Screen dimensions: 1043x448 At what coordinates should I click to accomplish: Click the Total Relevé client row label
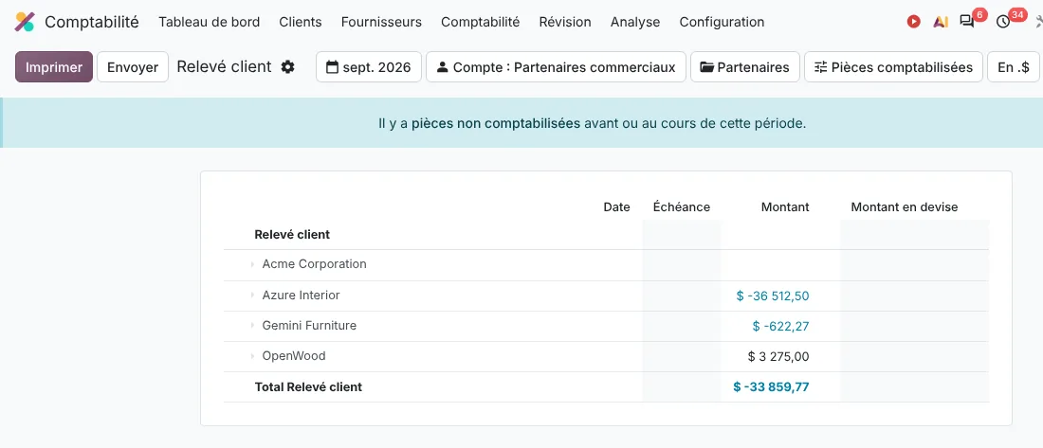click(308, 386)
